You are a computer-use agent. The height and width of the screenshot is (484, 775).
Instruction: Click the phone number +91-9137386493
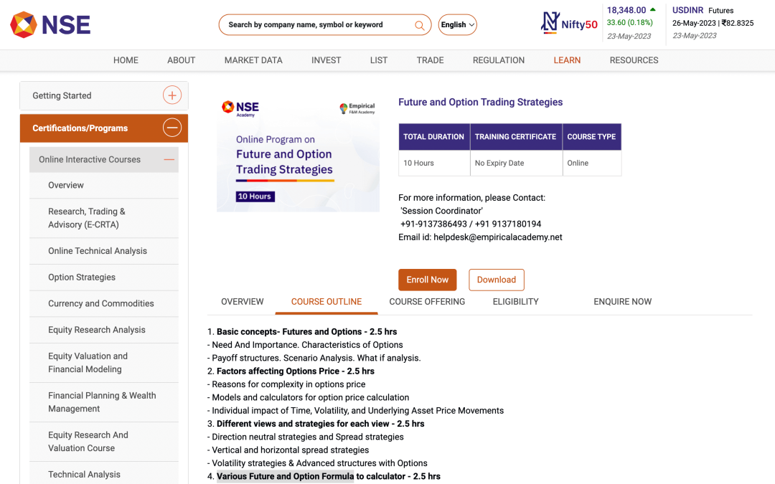tap(433, 224)
